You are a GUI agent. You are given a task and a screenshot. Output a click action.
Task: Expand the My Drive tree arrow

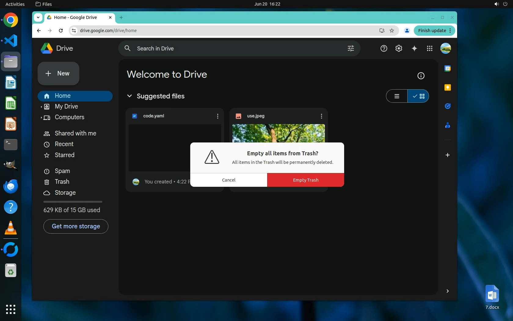point(41,107)
